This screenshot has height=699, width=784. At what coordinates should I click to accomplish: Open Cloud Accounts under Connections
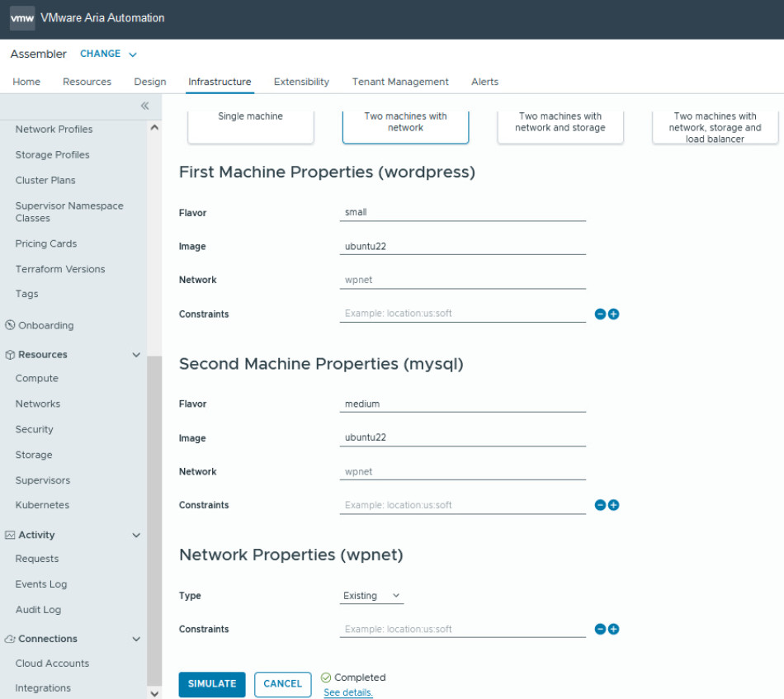click(x=53, y=664)
